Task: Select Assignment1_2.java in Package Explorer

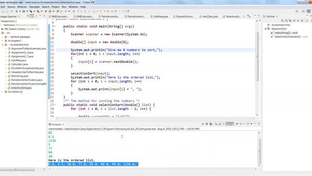Action: [22, 52]
